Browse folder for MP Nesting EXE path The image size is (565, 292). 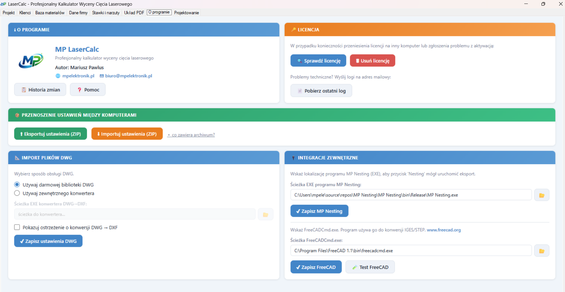pos(542,195)
